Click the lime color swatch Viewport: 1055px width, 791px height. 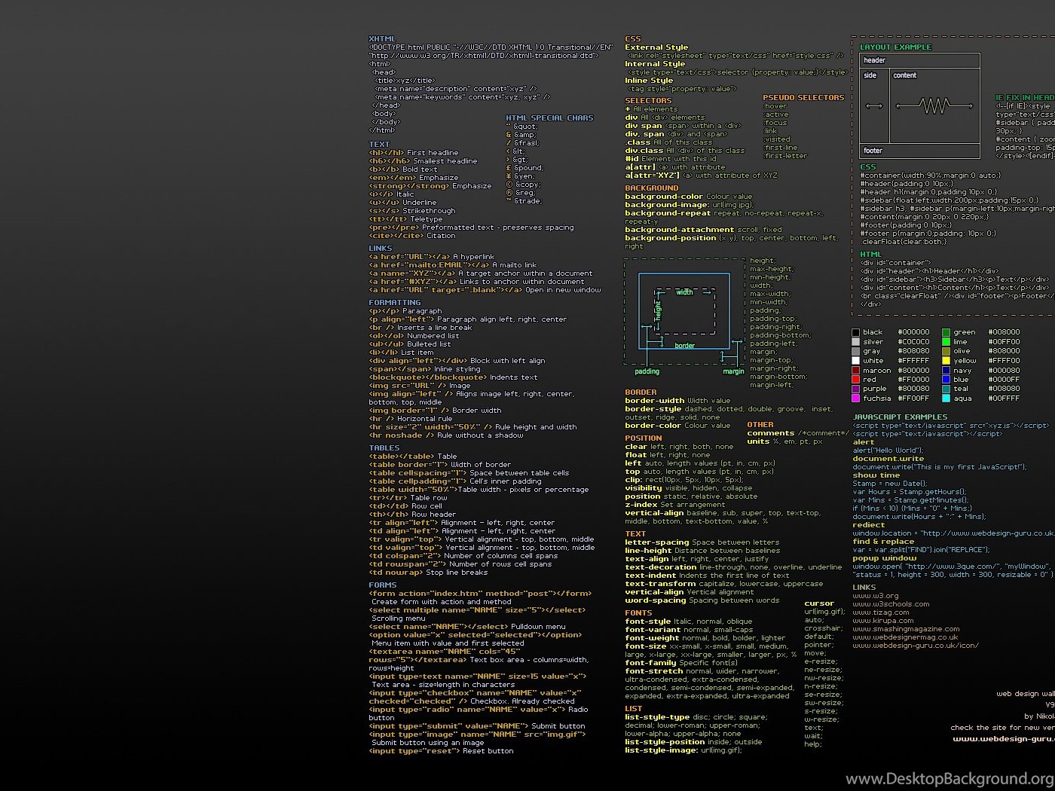pos(946,342)
